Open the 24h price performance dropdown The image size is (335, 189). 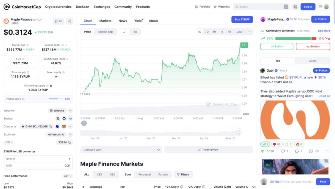click(67, 176)
